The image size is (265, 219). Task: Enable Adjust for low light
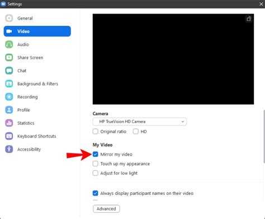[x=96, y=173]
